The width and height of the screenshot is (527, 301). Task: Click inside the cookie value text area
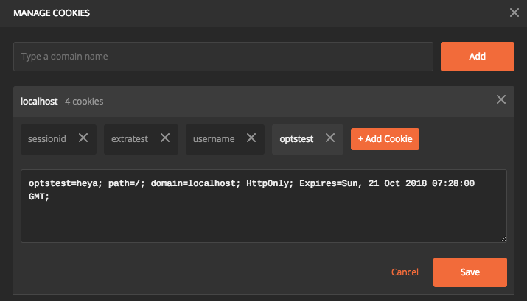[264, 206]
